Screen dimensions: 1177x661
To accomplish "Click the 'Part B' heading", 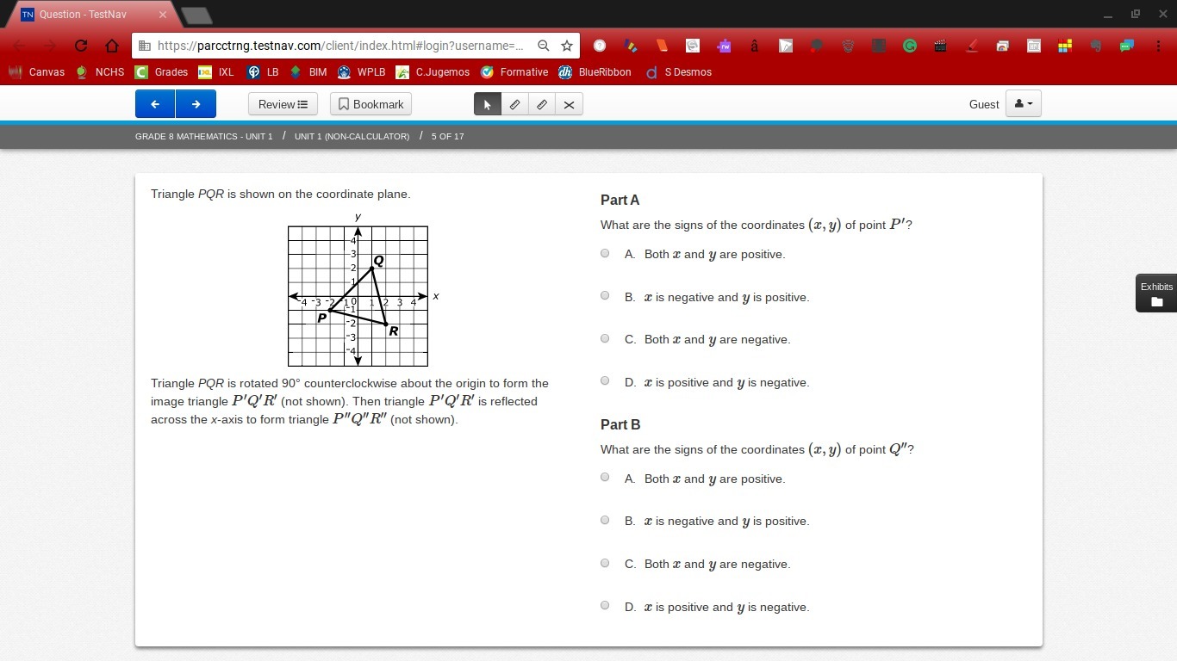I will tap(620, 424).
